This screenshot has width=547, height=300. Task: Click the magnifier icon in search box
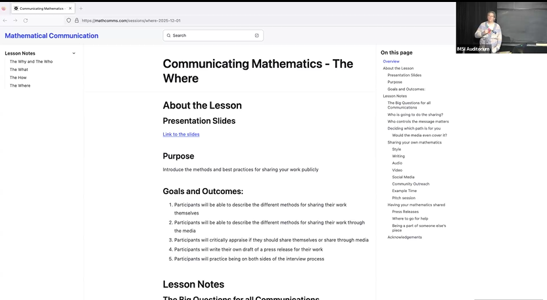pyautogui.click(x=169, y=36)
